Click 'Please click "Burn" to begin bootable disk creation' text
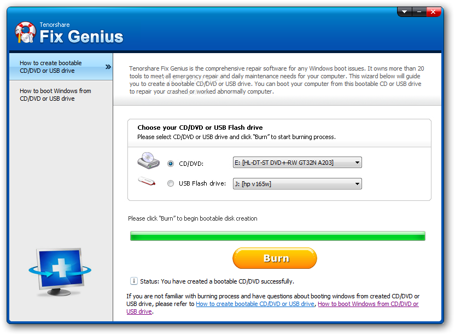 (192, 218)
